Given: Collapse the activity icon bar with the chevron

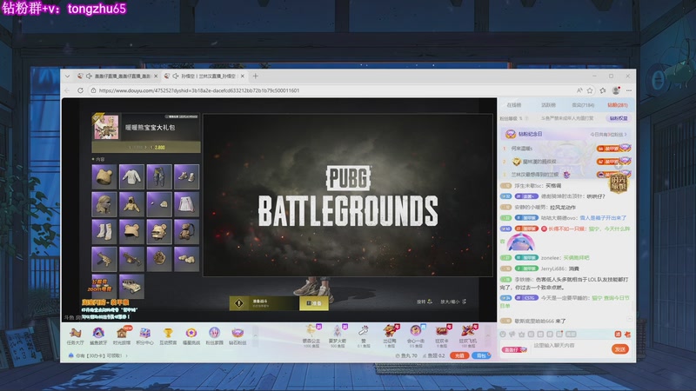Looking at the screenshot, I should pyautogui.click(x=255, y=335).
